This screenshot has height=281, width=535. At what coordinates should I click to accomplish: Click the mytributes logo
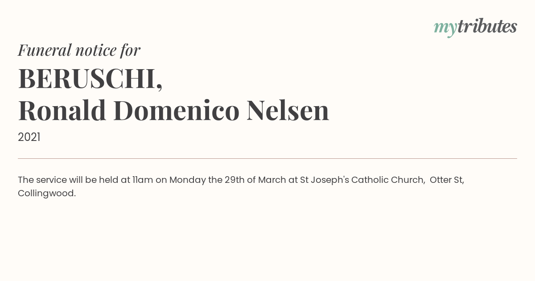(x=475, y=27)
